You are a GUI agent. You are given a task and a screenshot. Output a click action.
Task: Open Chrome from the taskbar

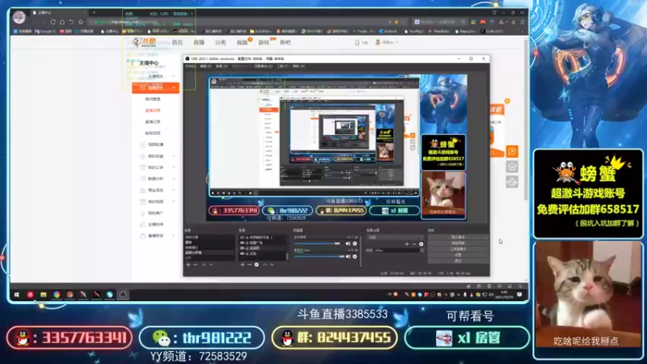(57, 294)
